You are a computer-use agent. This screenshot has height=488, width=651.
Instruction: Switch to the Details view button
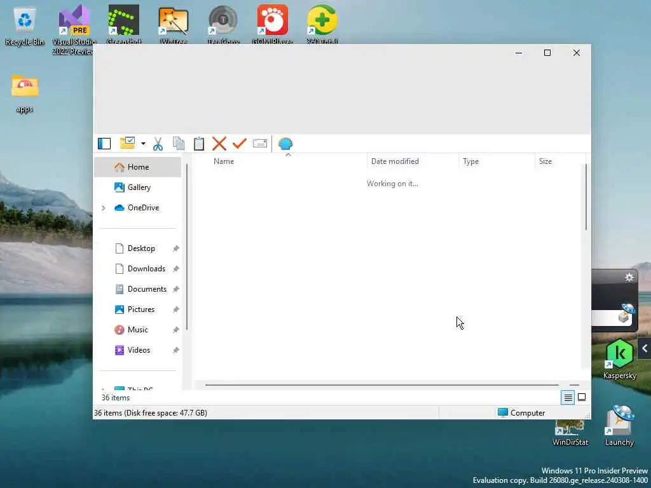pyautogui.click(x=568, y=398)
